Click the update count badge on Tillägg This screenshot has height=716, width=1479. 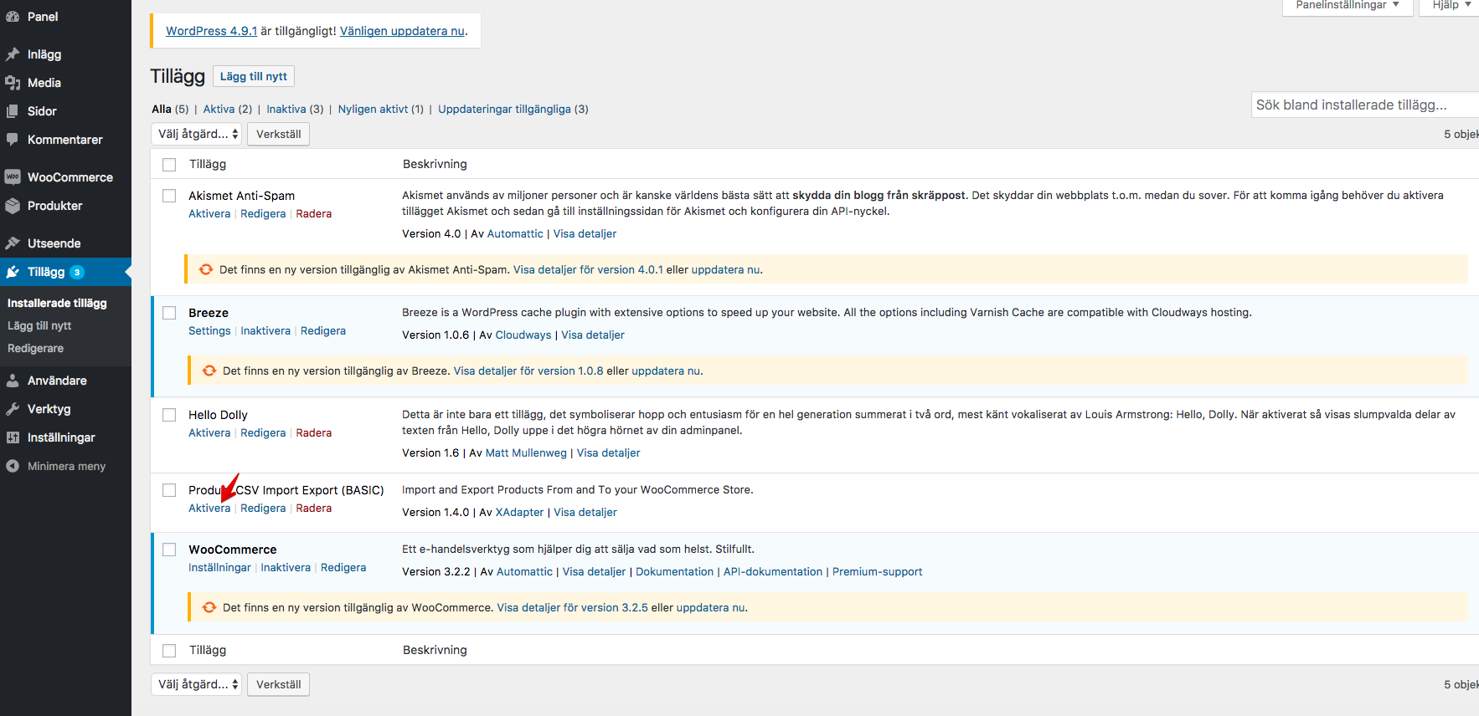point(77,272)
